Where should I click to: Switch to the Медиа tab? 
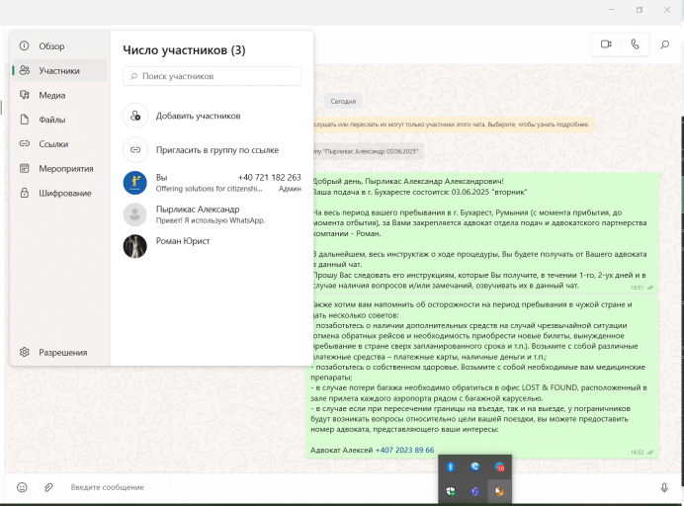pyautogui.click(x=59, y=95)
